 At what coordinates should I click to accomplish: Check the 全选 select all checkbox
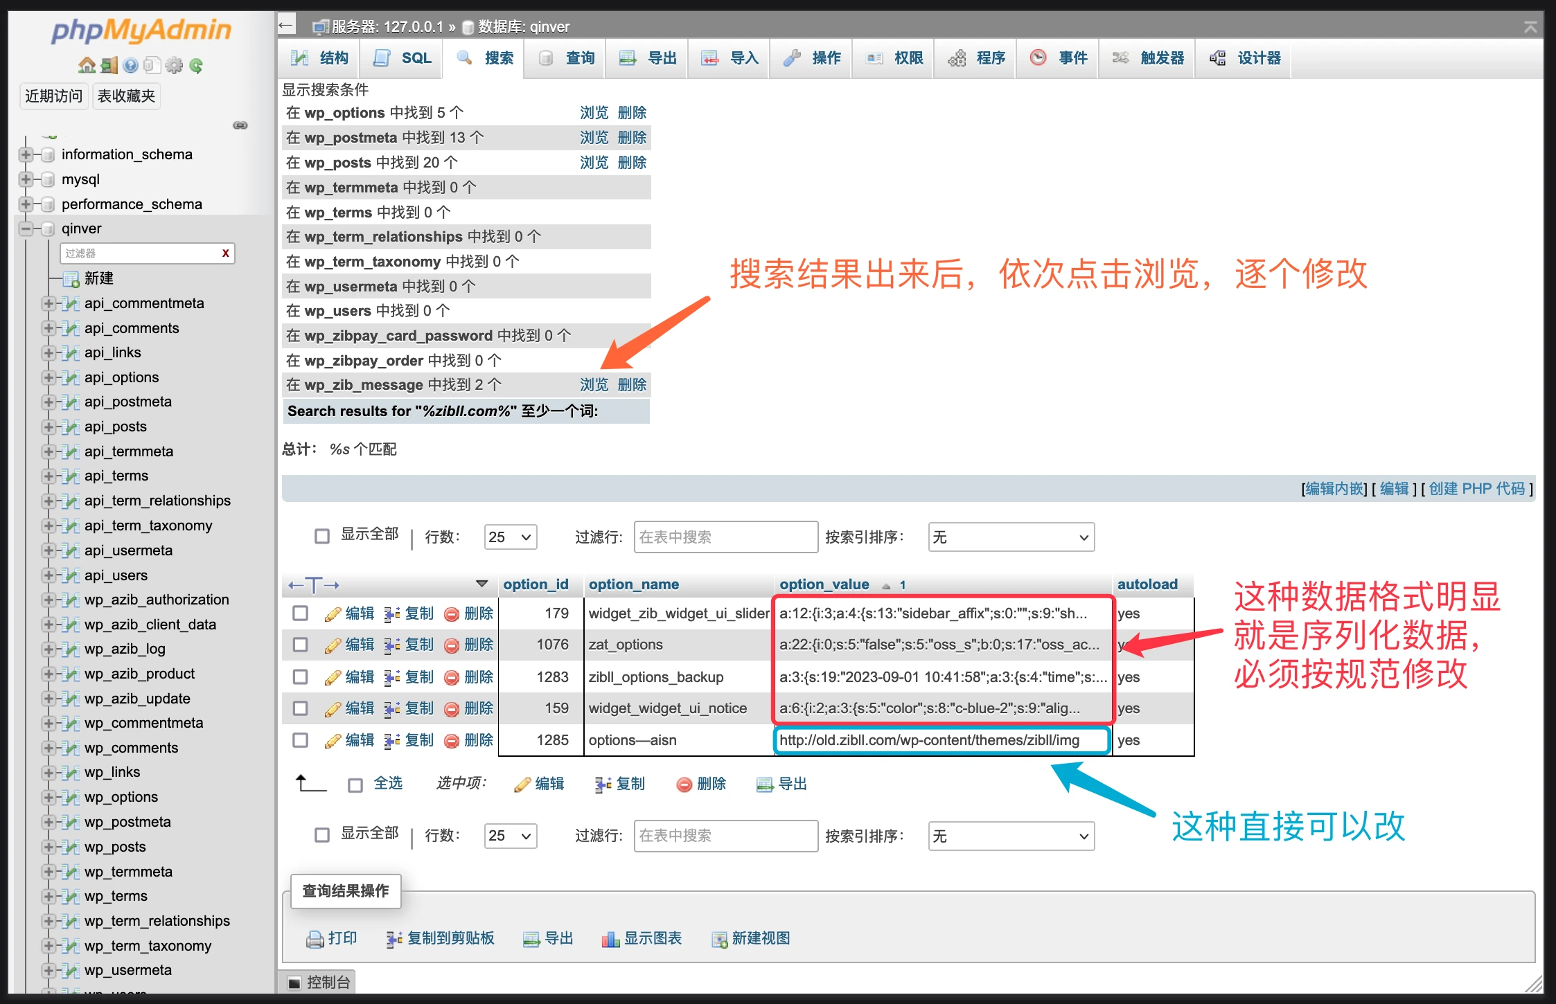(x=355, y=784)
